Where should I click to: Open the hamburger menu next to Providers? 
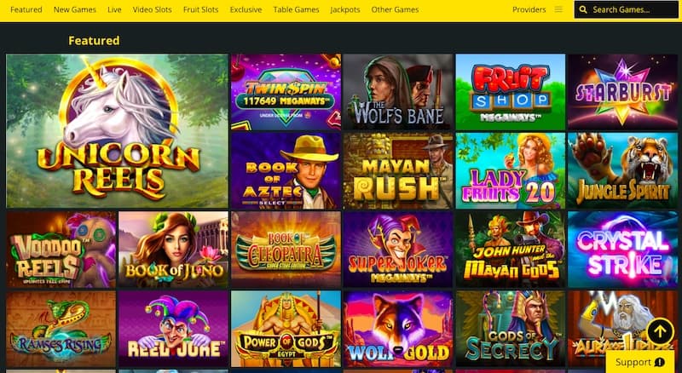(558, 9)
